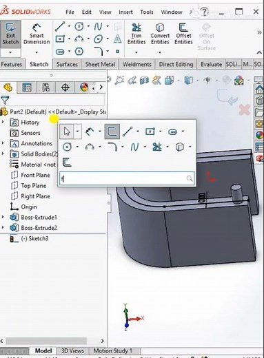264x358 pixels.
Task: Select the Line tool in ribbon
Action: [x=60, y=26]
